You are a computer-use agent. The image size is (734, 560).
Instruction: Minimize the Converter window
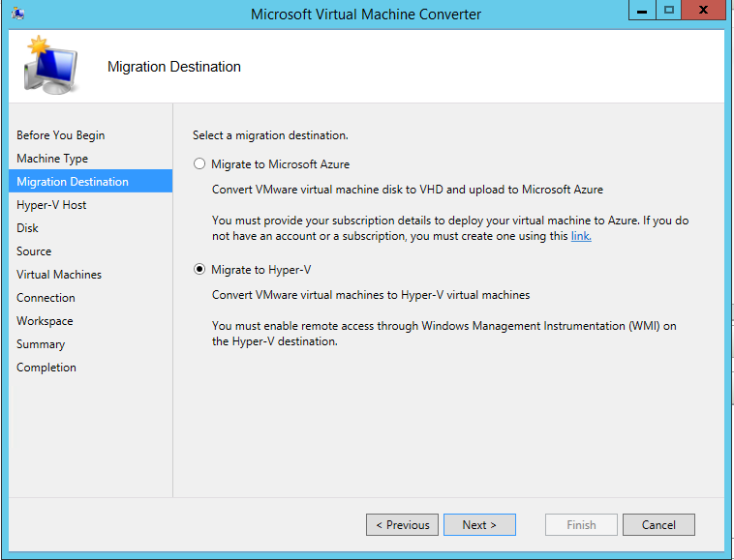[642, 10]
